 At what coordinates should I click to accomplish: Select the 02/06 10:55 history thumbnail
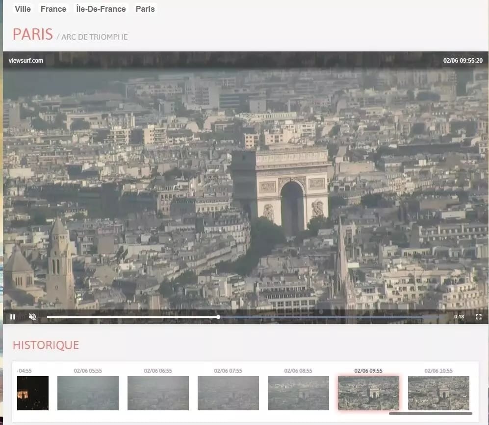(438, 393)
